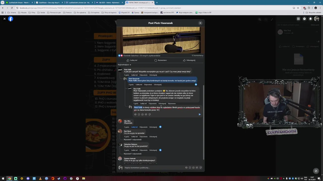323x181 pixels.
Task: Click Odpowiedz on Qba Mkn's comment
Action: pyautogui.click(x=143, y=127)
